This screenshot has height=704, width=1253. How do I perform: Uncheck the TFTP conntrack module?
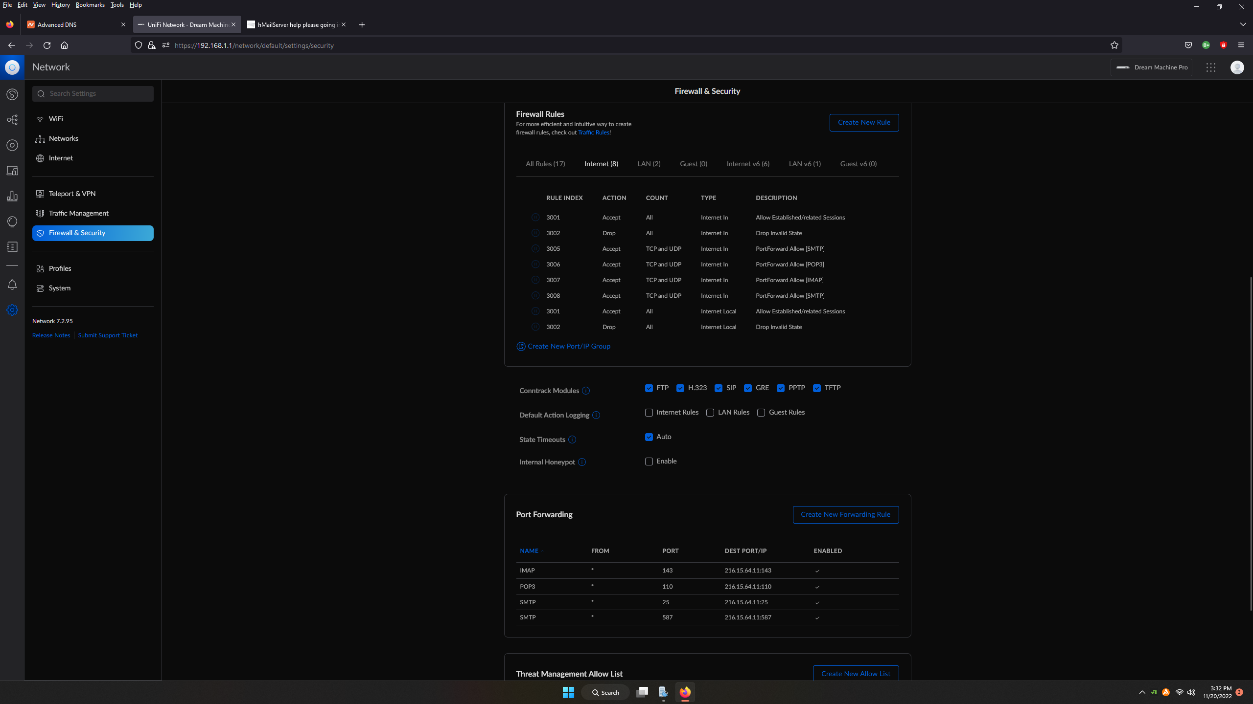click(x=817, y=388)
